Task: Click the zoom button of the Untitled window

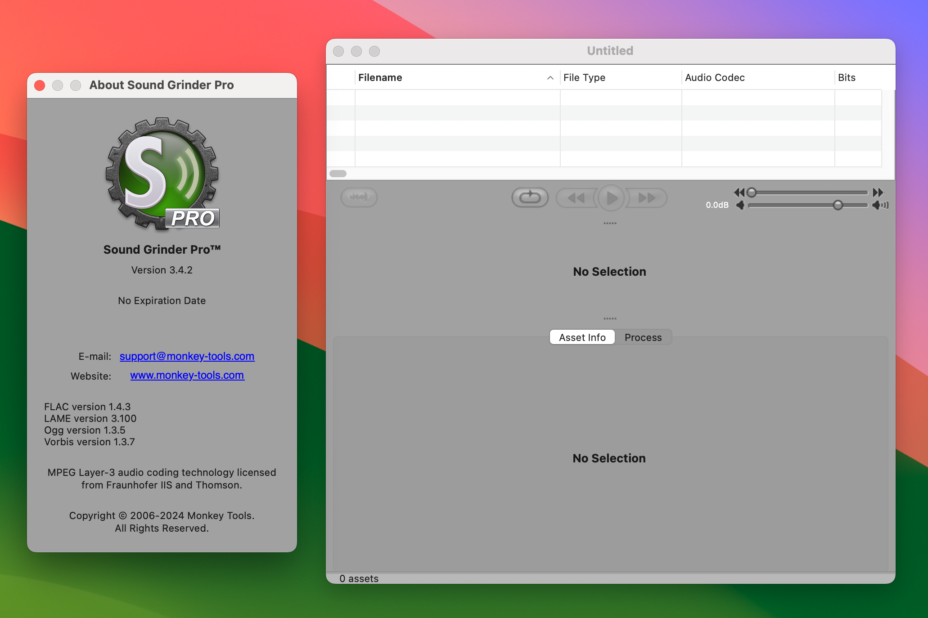Action: (x=374, y=51)
